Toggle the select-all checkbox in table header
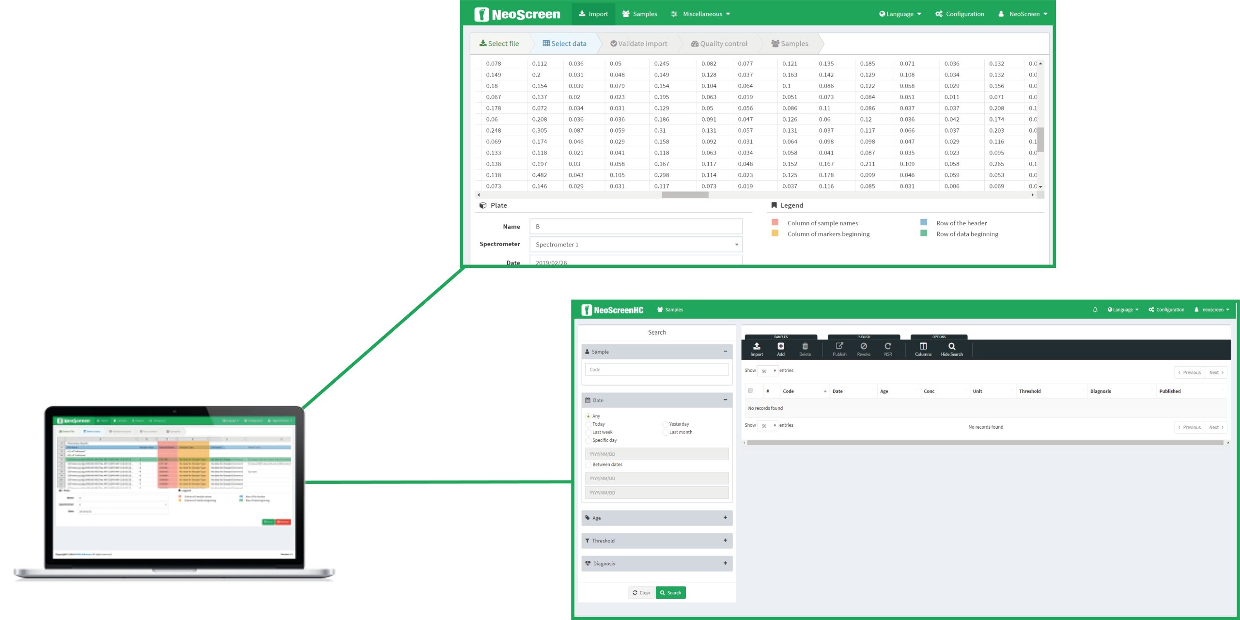This screenshot has width=1240, height=620. point(750,391)
